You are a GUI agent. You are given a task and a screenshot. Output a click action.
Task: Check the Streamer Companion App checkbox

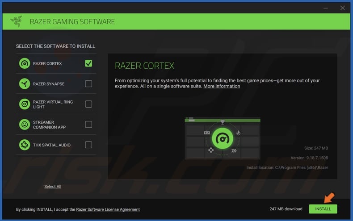[88, 125]
